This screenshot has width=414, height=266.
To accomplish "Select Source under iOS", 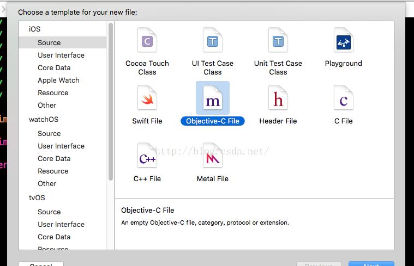I will pyautogui.click(x=63, y=42).
